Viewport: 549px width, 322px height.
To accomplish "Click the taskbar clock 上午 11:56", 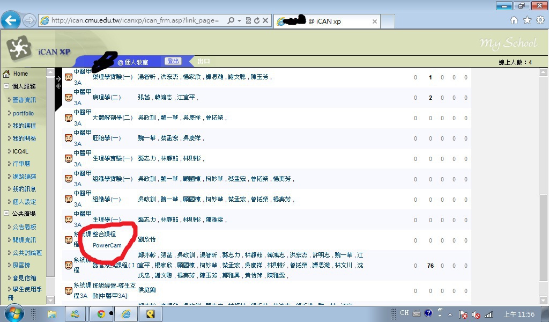I will click(519, 314).
